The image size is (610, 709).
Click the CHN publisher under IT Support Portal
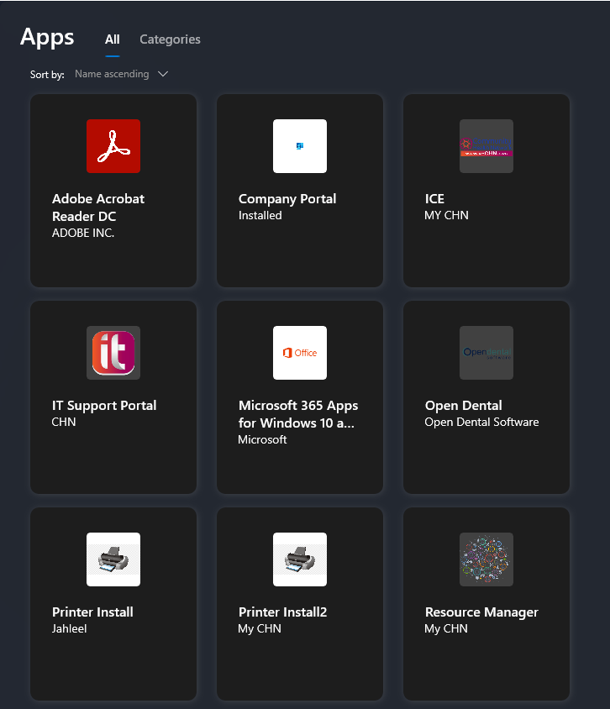point(64,423)
